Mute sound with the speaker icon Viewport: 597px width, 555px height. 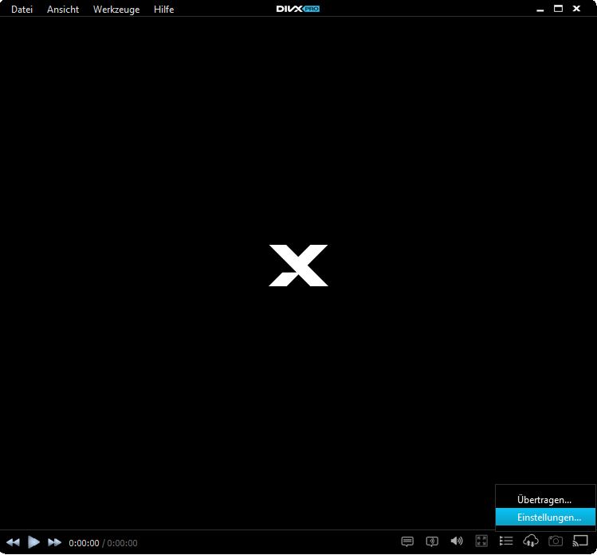point(457,541)
